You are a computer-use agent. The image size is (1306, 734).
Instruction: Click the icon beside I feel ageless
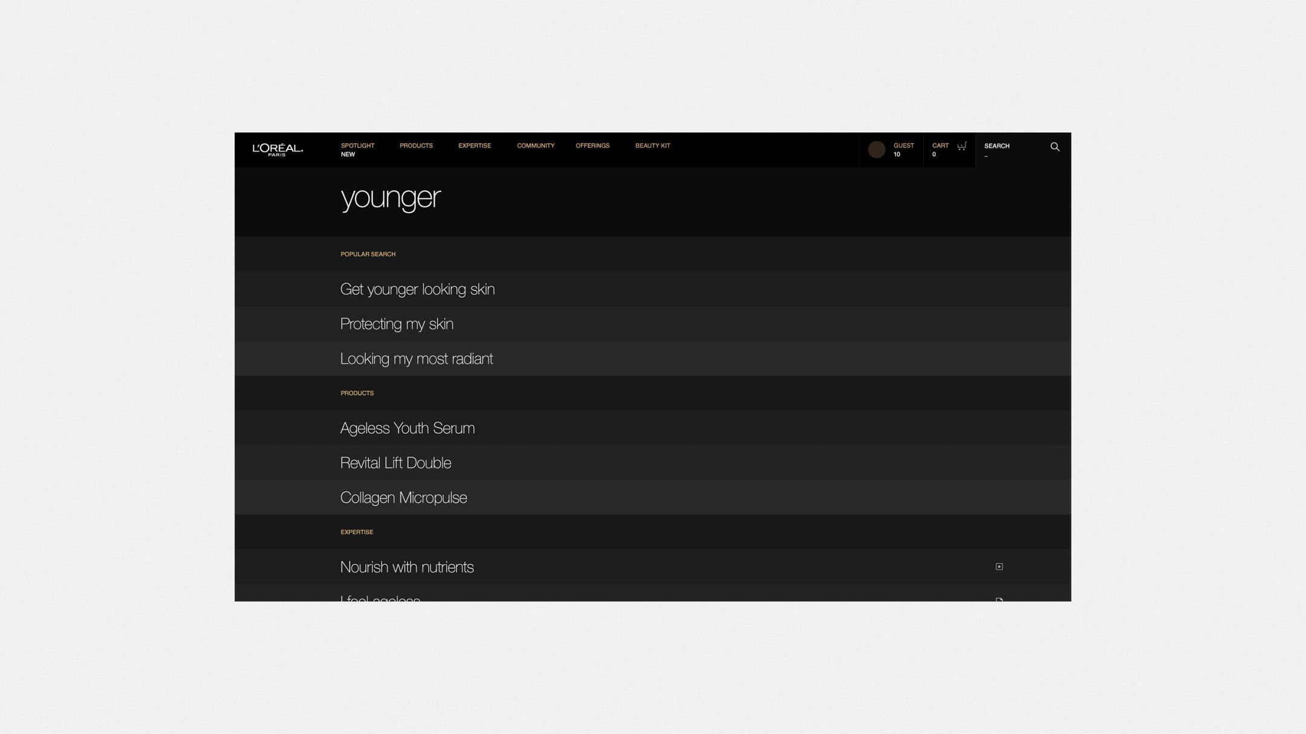999,599
